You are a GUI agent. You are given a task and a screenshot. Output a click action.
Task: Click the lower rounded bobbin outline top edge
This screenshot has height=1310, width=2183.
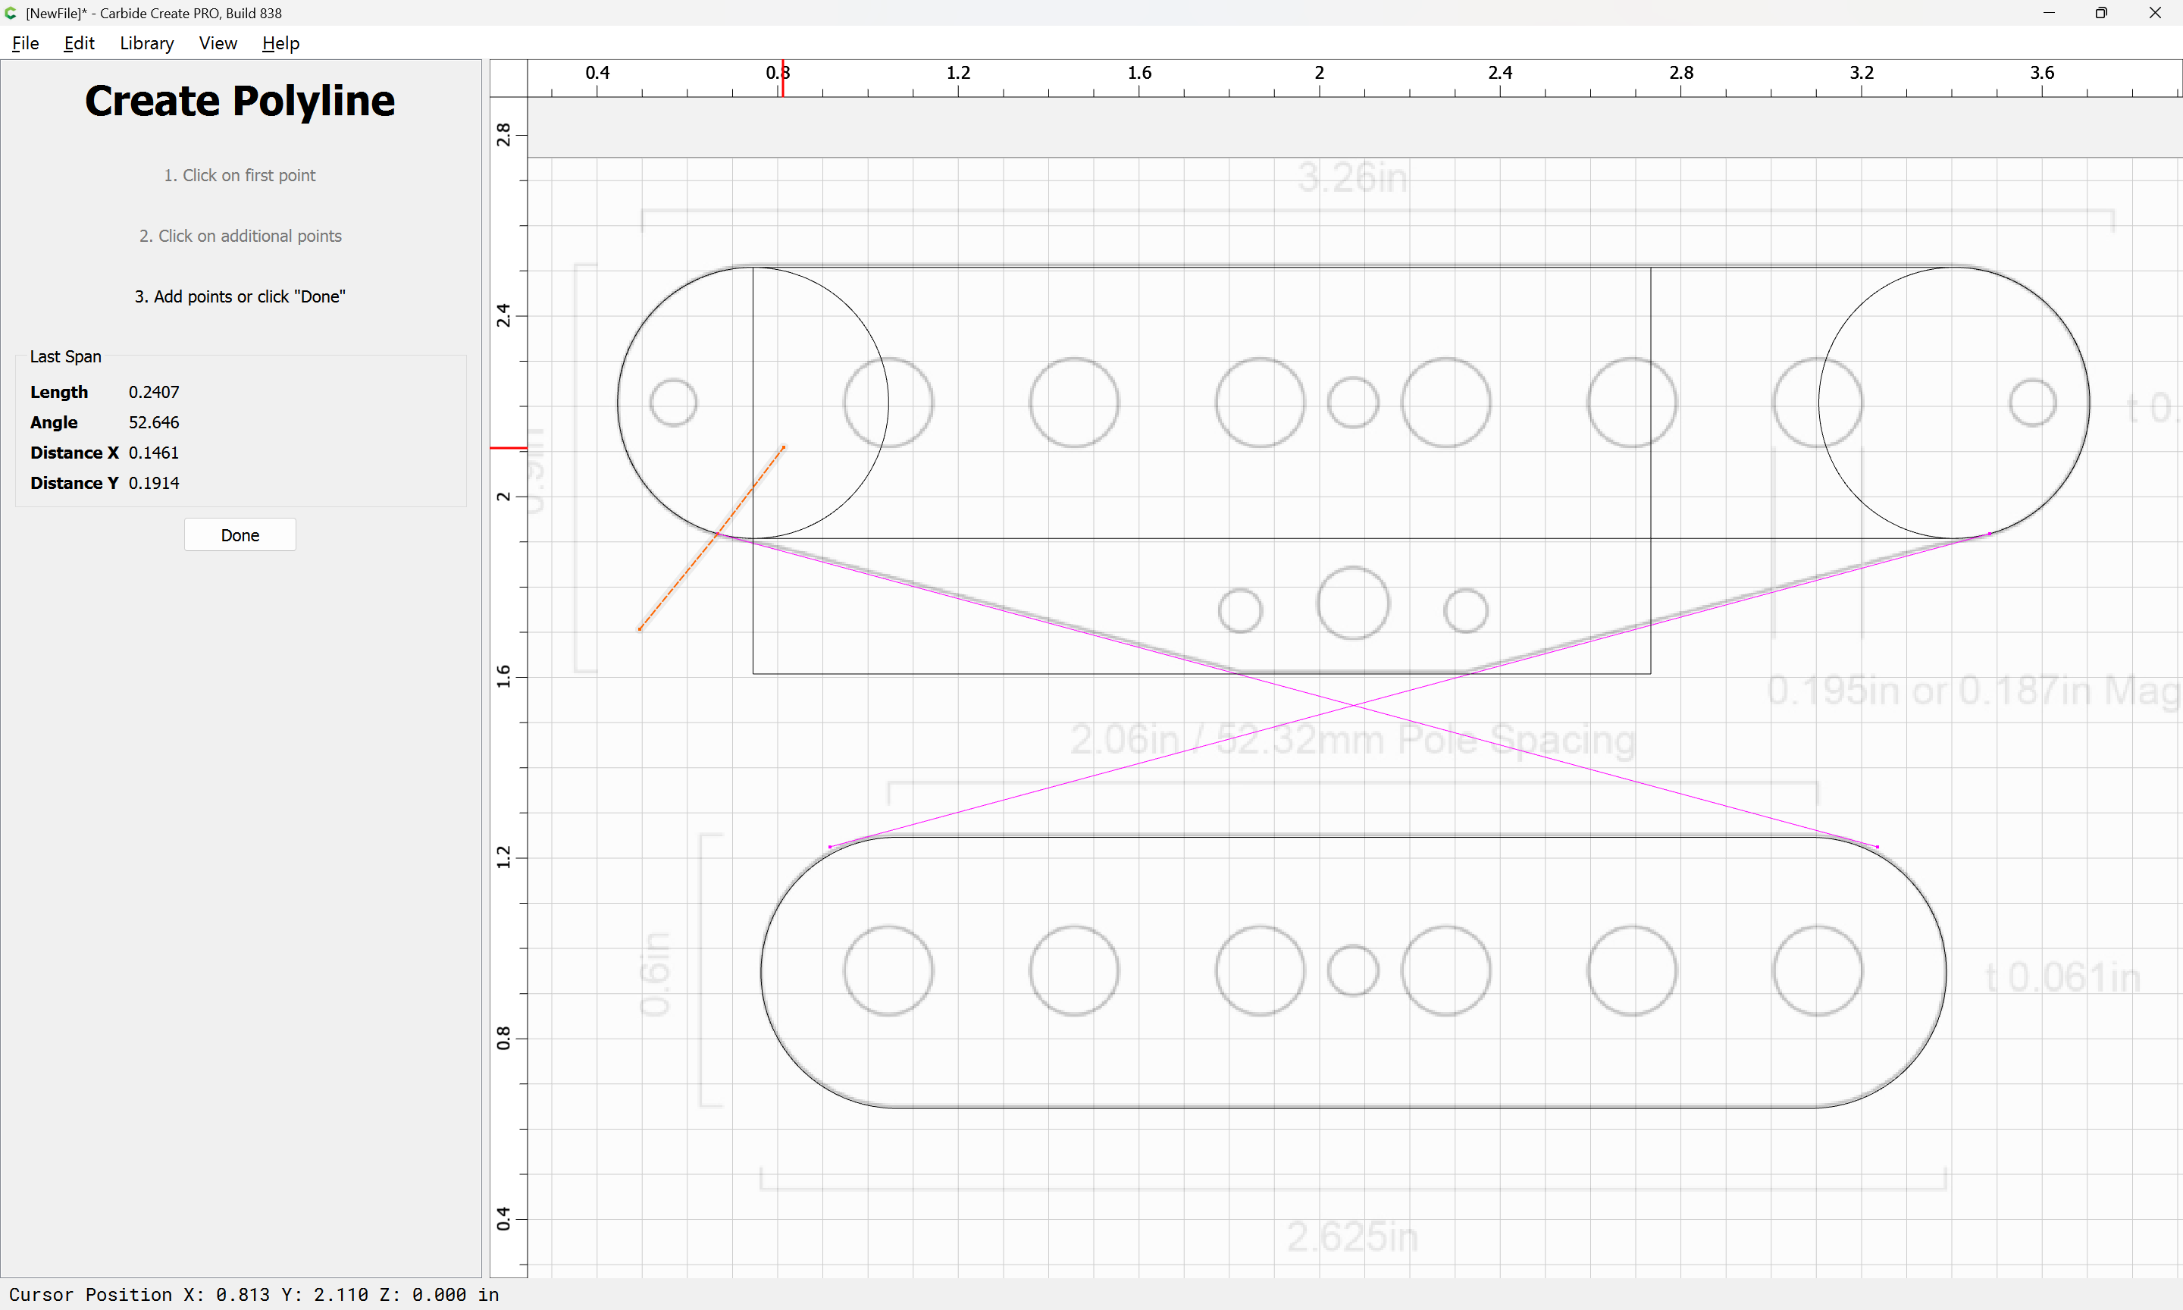tap(1353, 836)
